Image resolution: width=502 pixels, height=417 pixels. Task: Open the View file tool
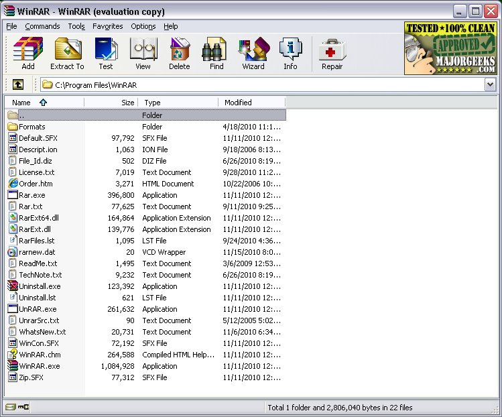point(143,53)
